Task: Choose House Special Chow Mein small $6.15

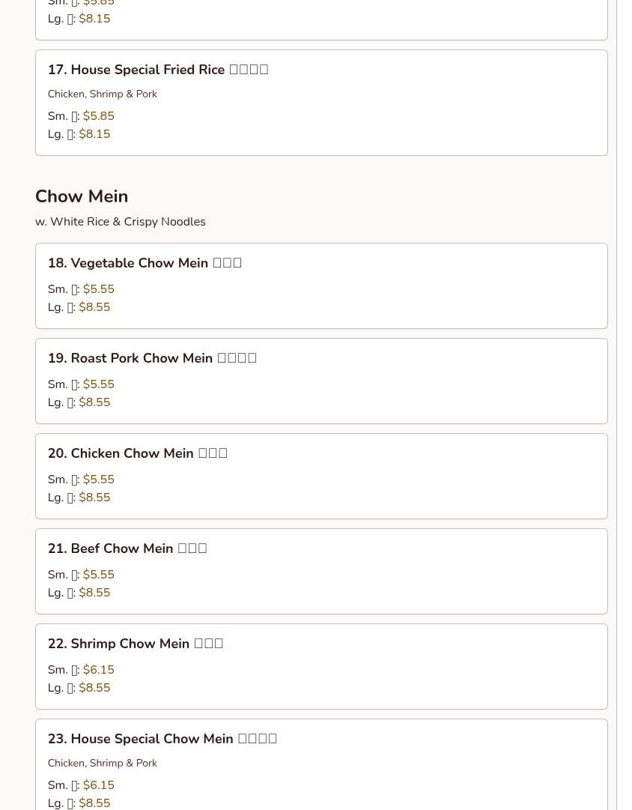Action: click(x=99, y=785)
